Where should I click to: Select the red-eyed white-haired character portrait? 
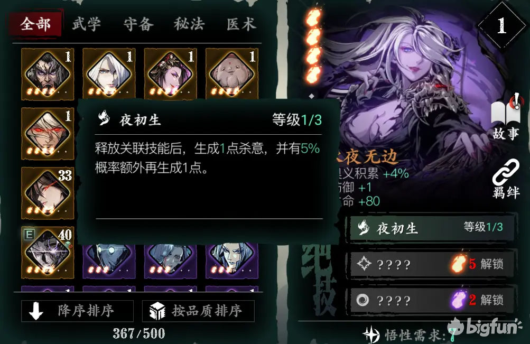coord(48,134)
